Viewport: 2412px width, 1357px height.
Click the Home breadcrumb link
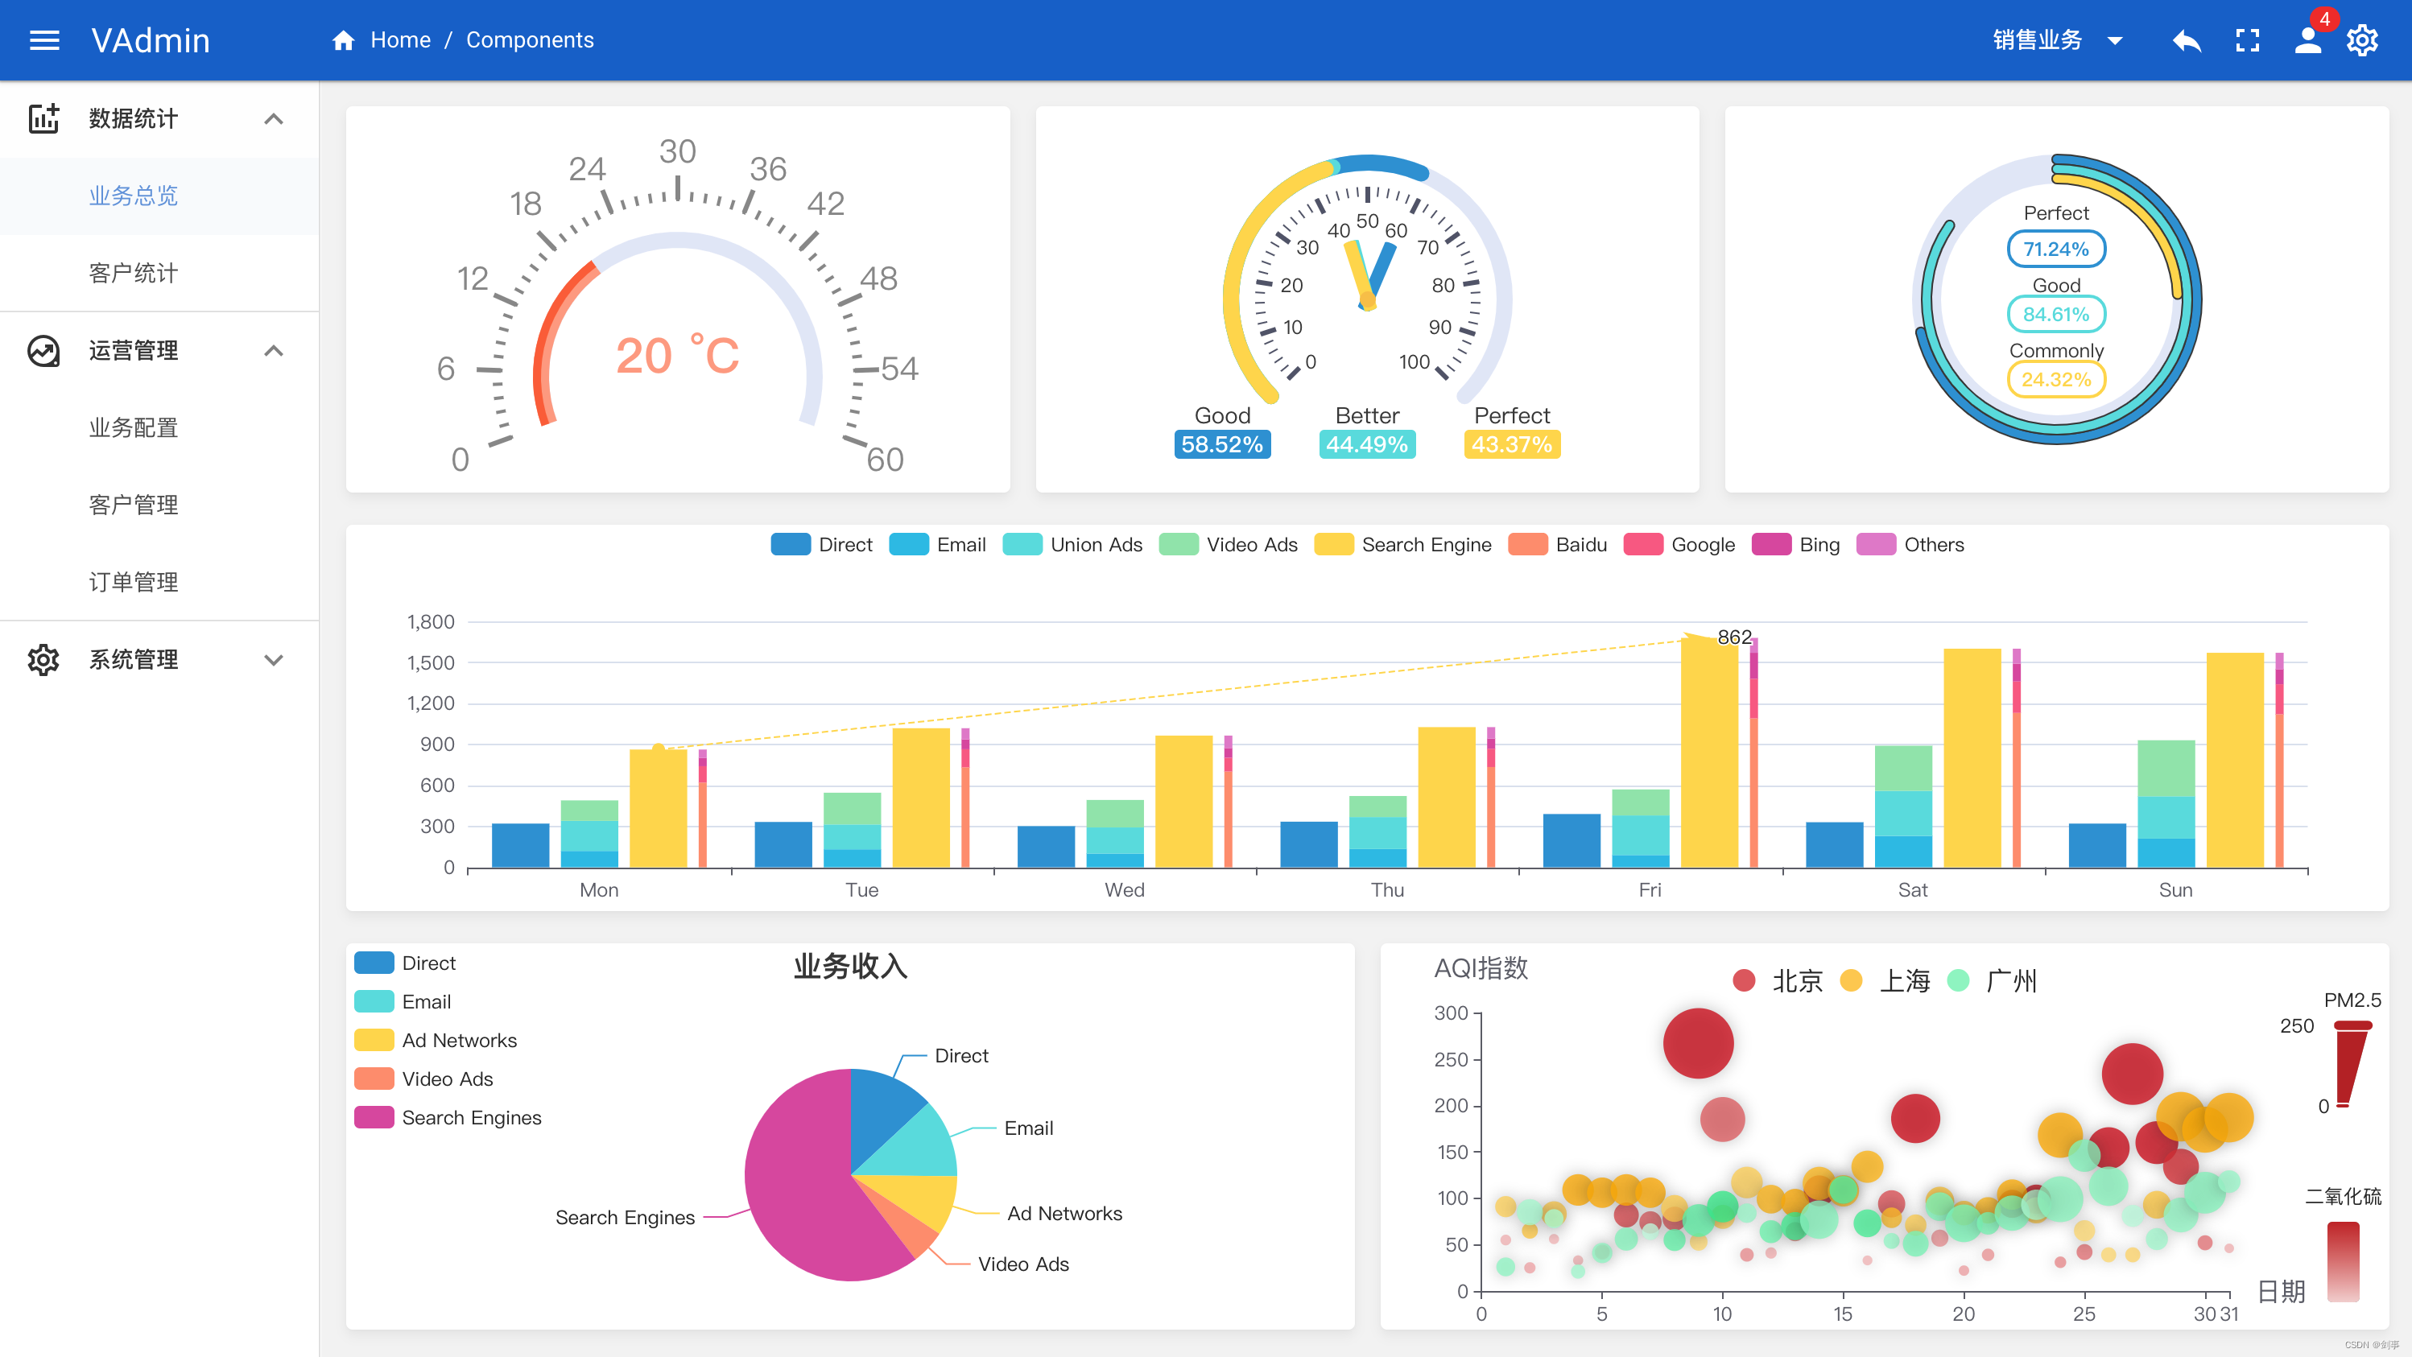pyautogui.click(x=400, y=40)
